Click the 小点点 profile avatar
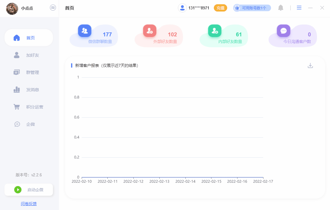 click(x=12, y=9)
